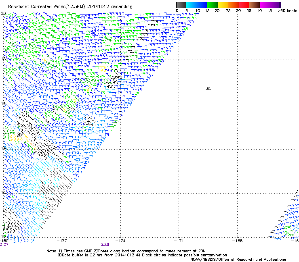Click the yellow 20-25 knots legend swatch
299x262 pixels.
(223, 5)
